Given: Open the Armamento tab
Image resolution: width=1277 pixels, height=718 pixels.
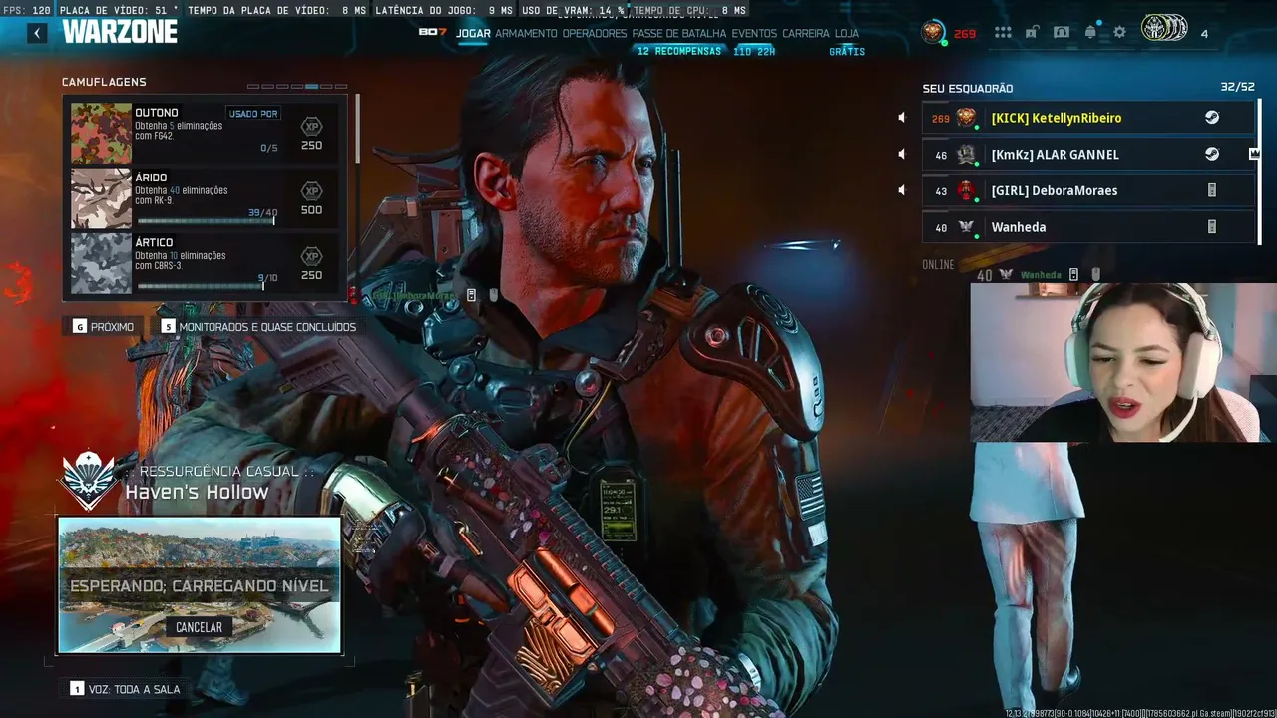Looking at the screenshot, I should click(x=526, y=33).
